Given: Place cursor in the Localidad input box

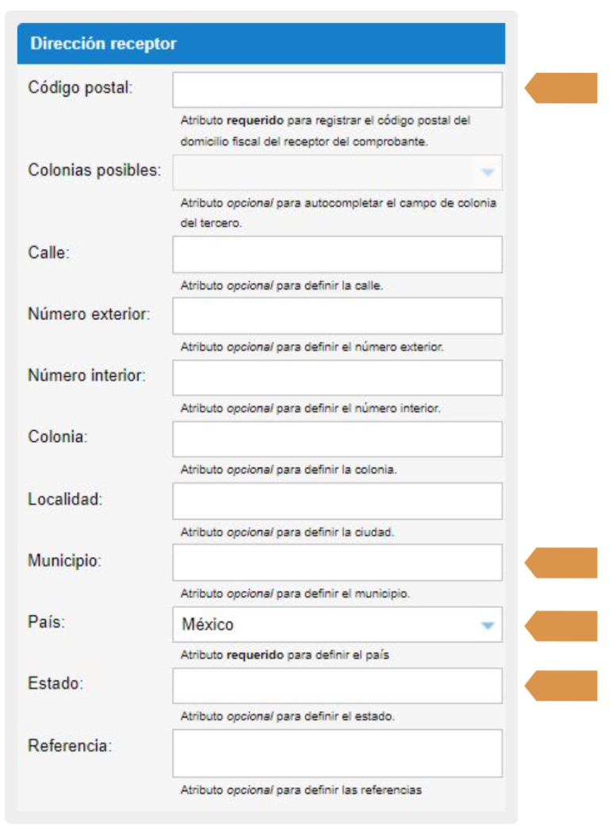Looking at the screenshot, I should (x=337, y=501).
